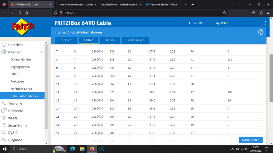
Task: Click the blue C app in taskbar
Action: click(102, 149)
